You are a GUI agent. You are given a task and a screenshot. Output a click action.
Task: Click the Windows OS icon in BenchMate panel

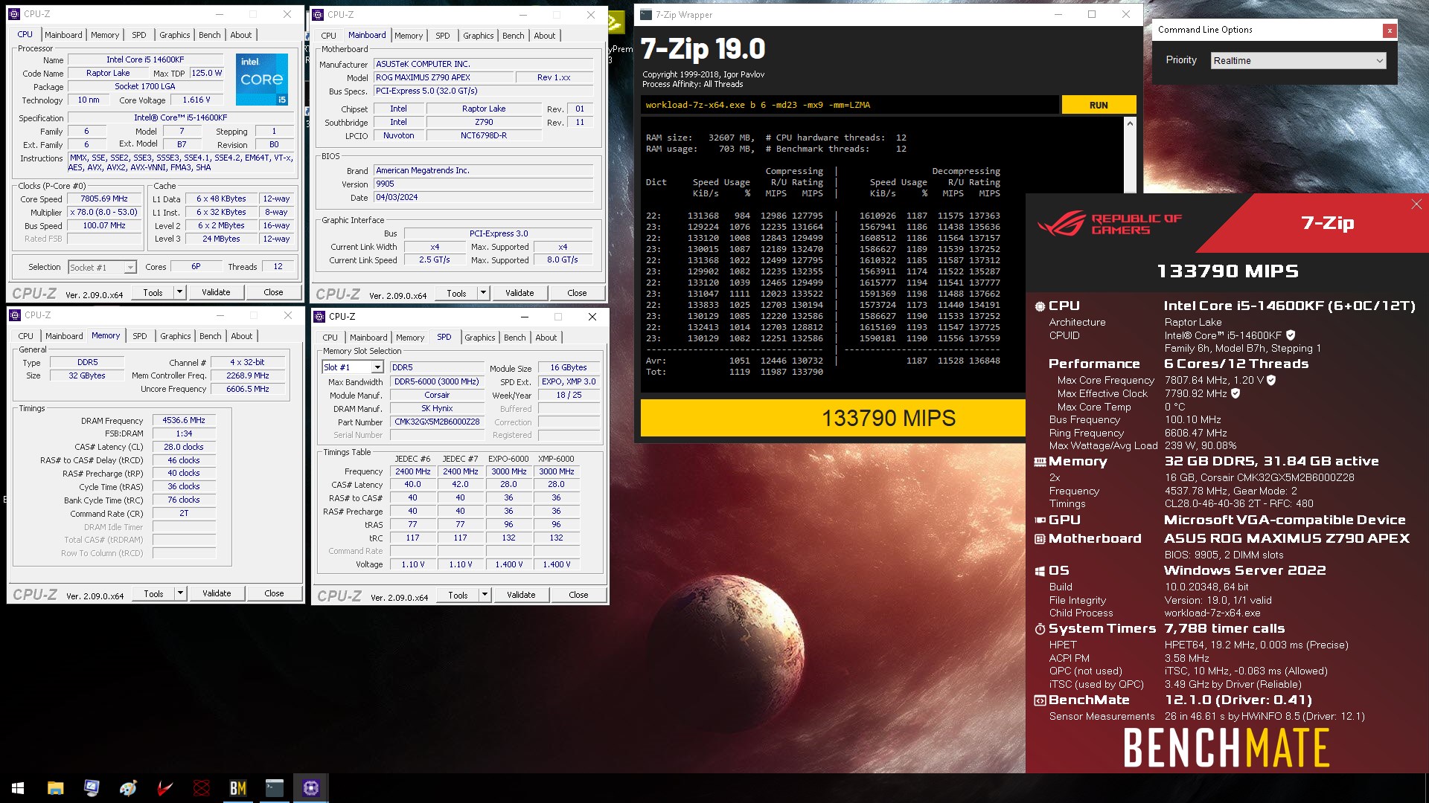pyautogui.click(x=1040, y=571)
